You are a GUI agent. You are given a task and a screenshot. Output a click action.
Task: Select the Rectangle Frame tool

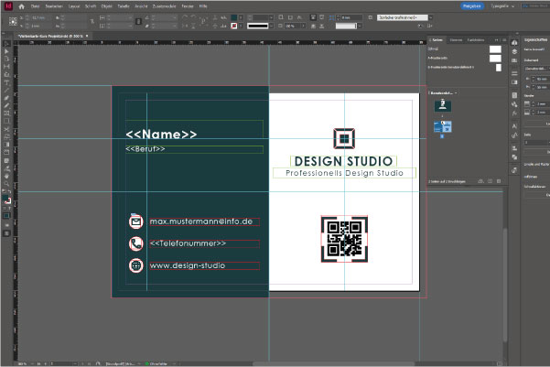pyautogui.click(x=6, y=113)
